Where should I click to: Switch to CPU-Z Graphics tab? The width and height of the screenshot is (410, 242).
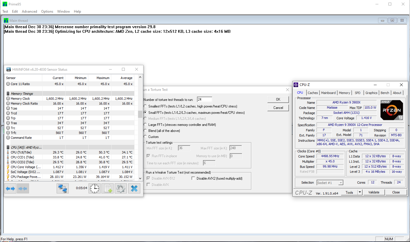[371, 93]
